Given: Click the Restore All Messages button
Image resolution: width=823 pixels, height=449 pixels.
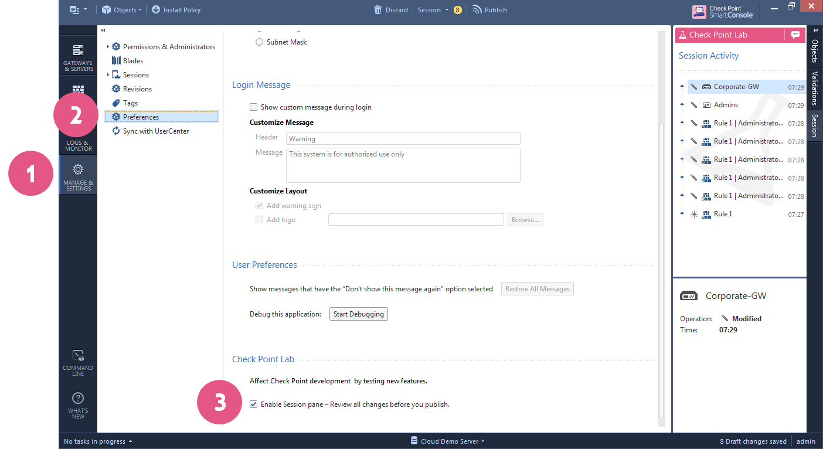Looking at the screenshot, I should coord(538,289).
